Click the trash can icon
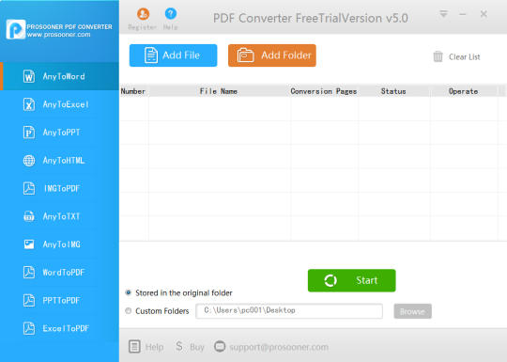This screenshot has height=362, width=507. click(x=438, y=56)
